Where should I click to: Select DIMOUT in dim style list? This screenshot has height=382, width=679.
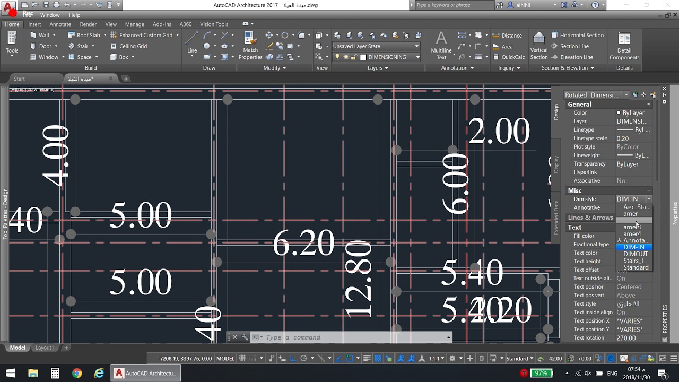636,254
